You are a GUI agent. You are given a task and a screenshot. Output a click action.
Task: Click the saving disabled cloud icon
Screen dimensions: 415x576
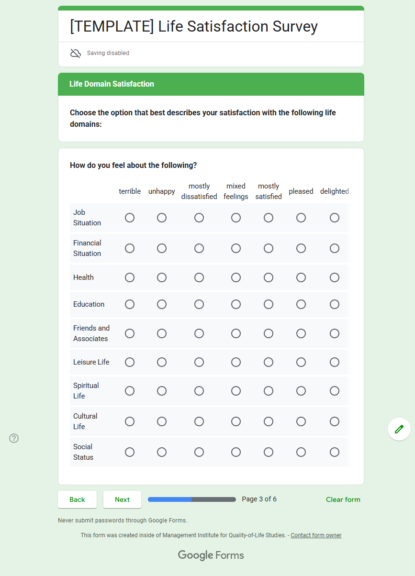click(76, 53)
